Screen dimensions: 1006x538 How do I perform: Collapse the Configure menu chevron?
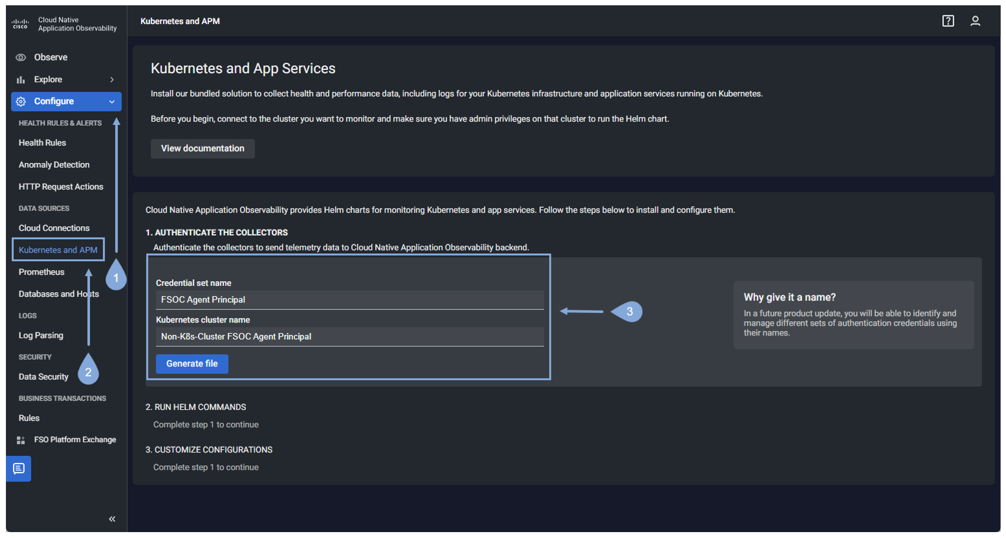tap(112, 102)
